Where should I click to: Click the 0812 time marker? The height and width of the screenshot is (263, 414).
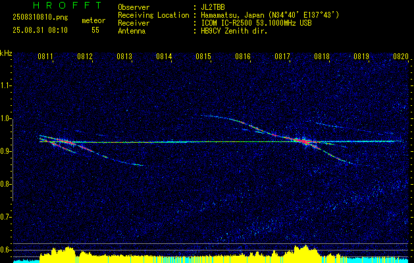click(85, 57)
